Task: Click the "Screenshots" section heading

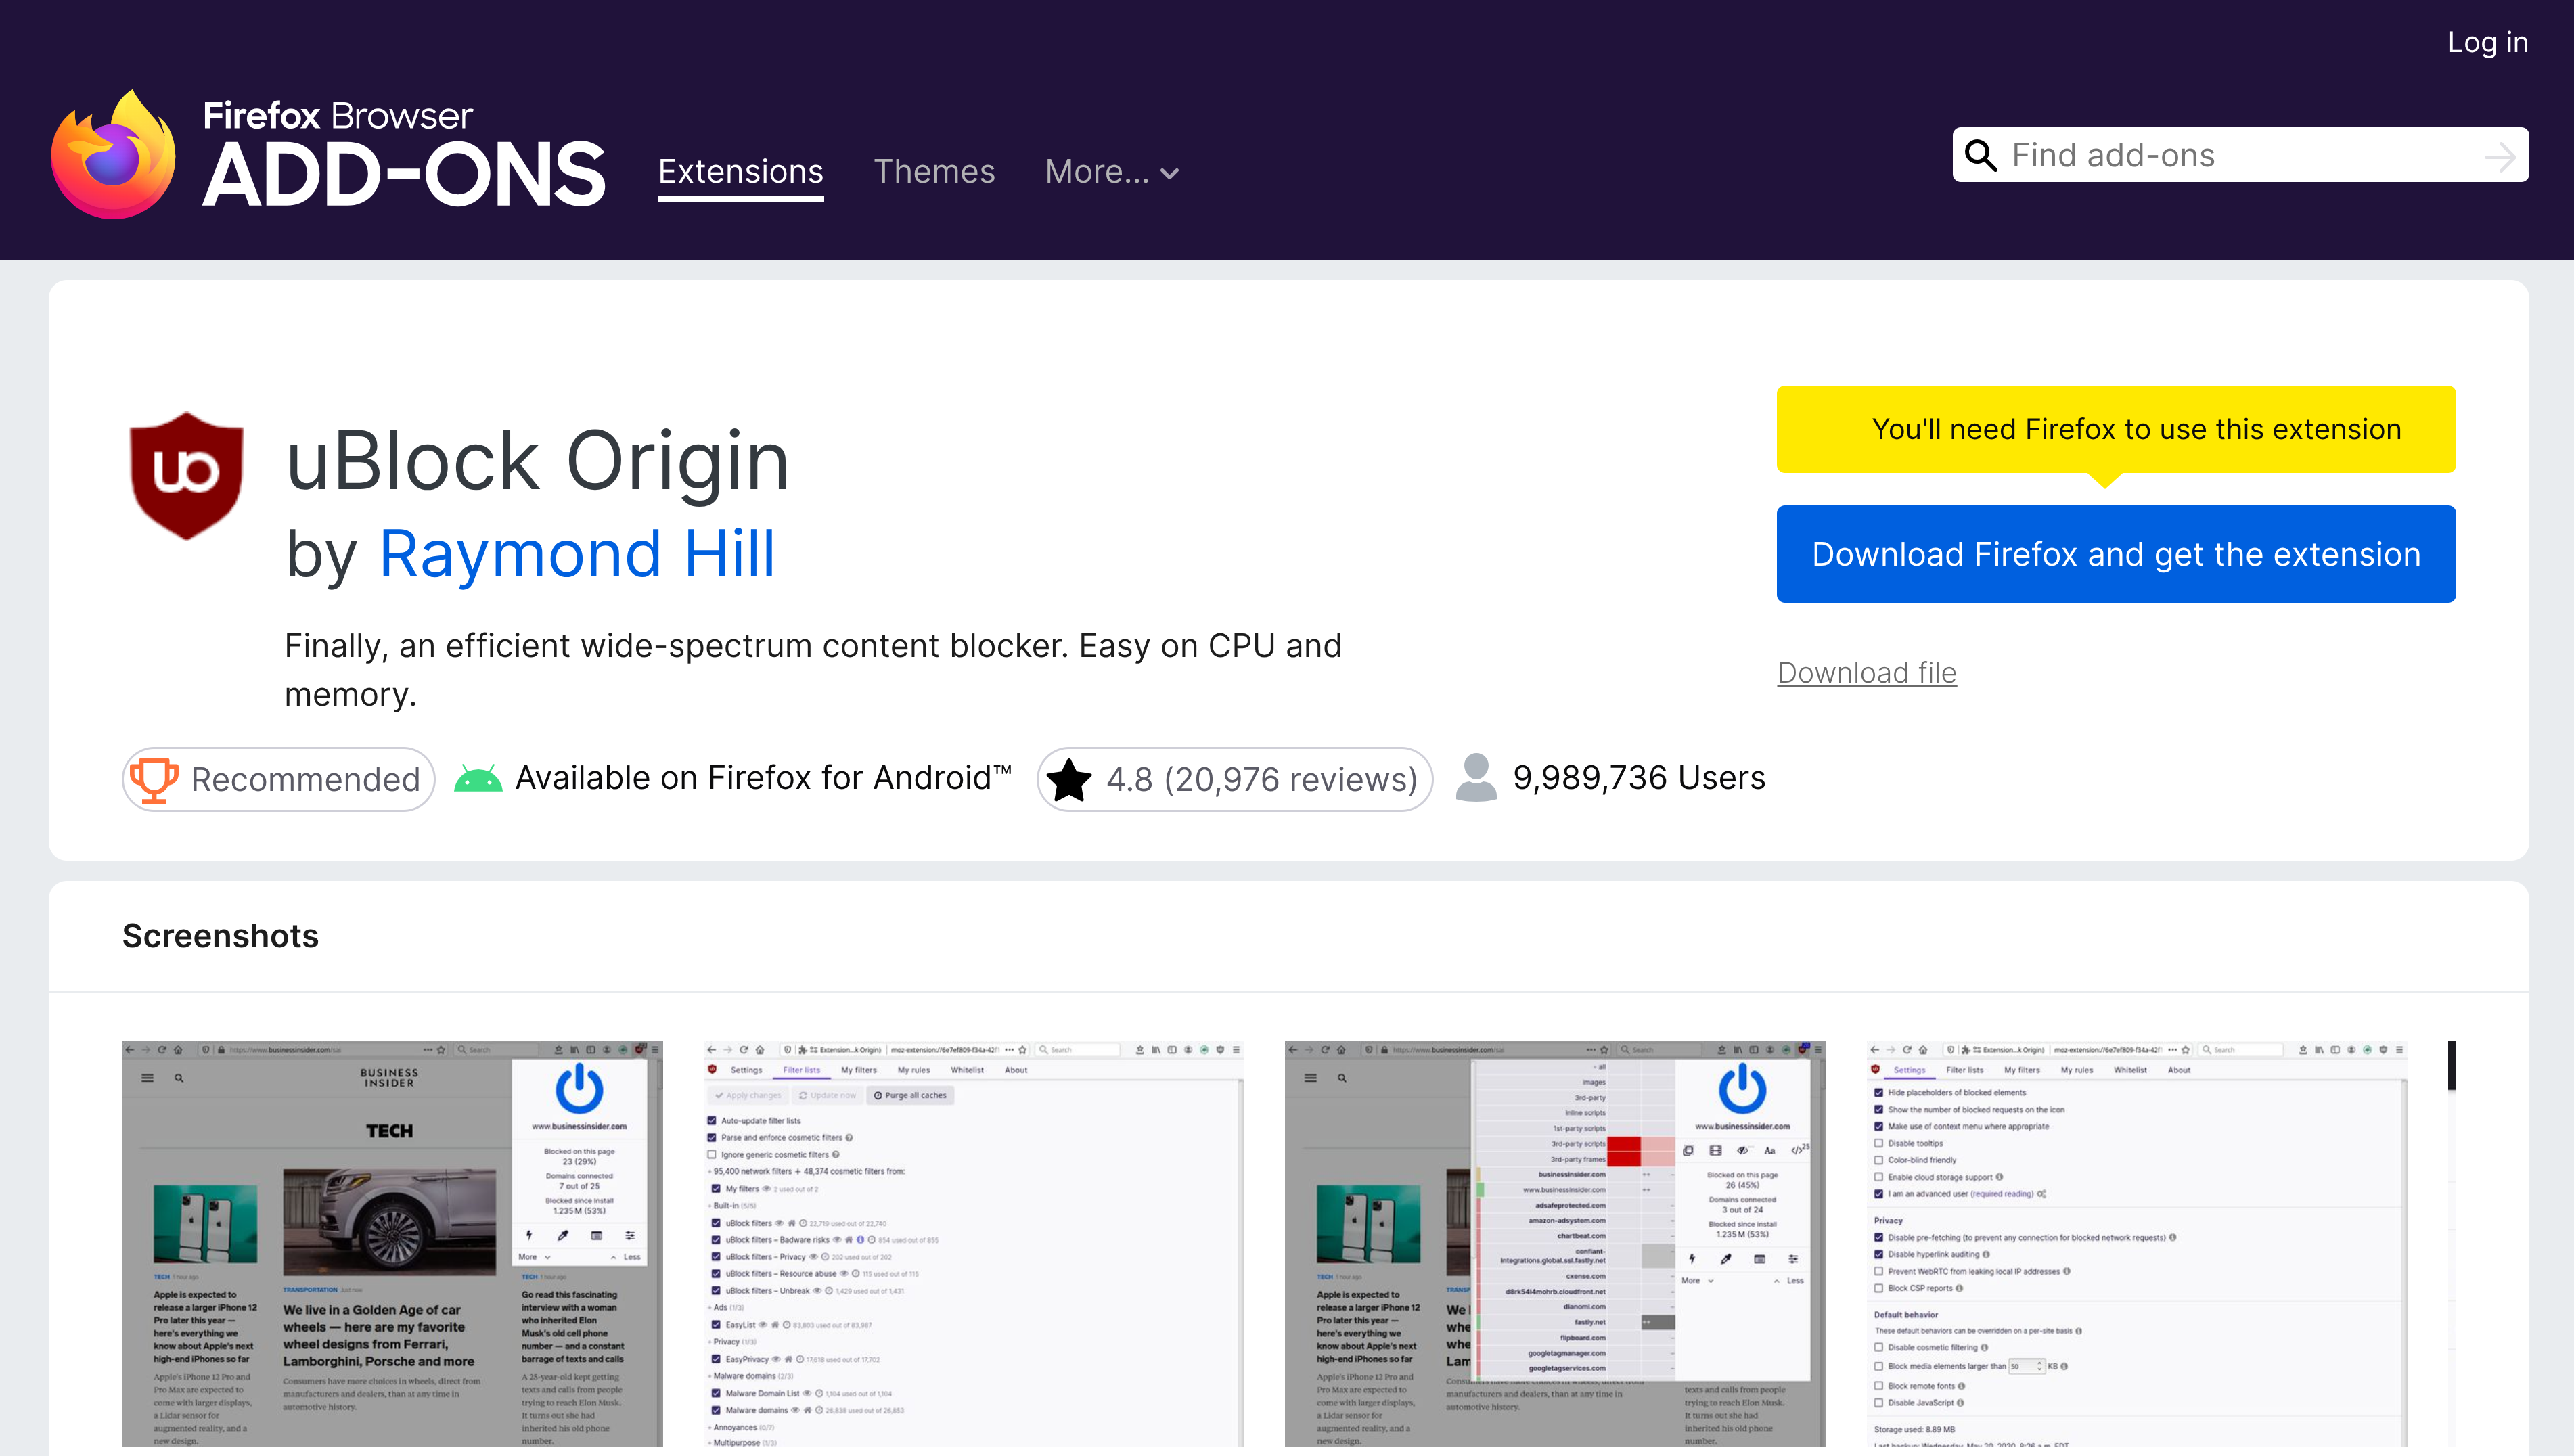Action: [x=220, y=936]
